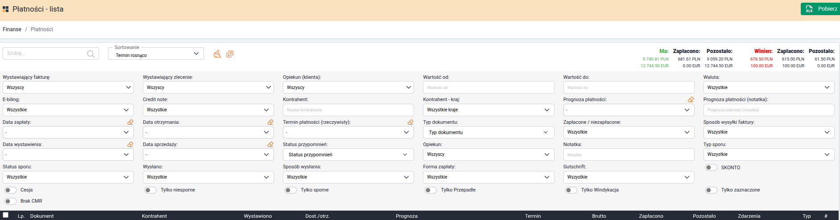Toggle the Tylko sporne switch
Viewport: 840px width, 220px height.
coord(291,190)
